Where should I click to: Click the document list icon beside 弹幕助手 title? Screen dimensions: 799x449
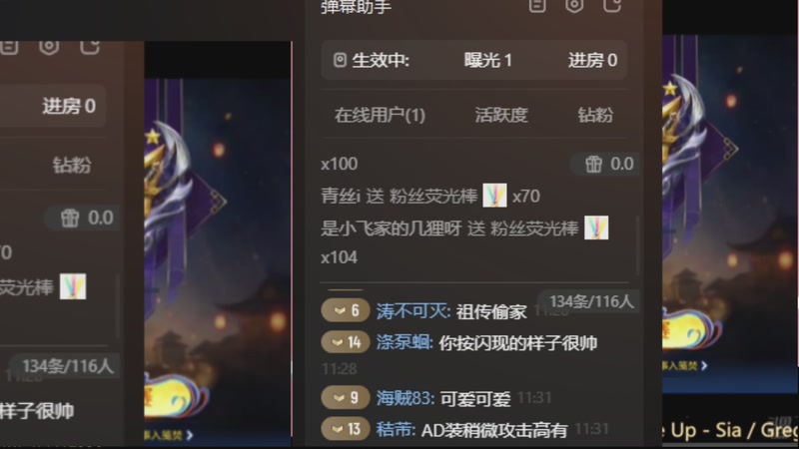coord(537,5)
